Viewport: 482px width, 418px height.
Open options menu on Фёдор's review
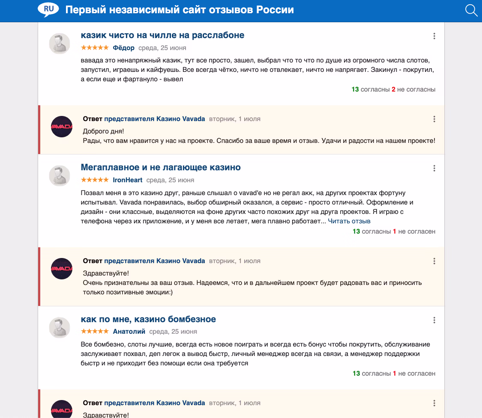point(434,36)
